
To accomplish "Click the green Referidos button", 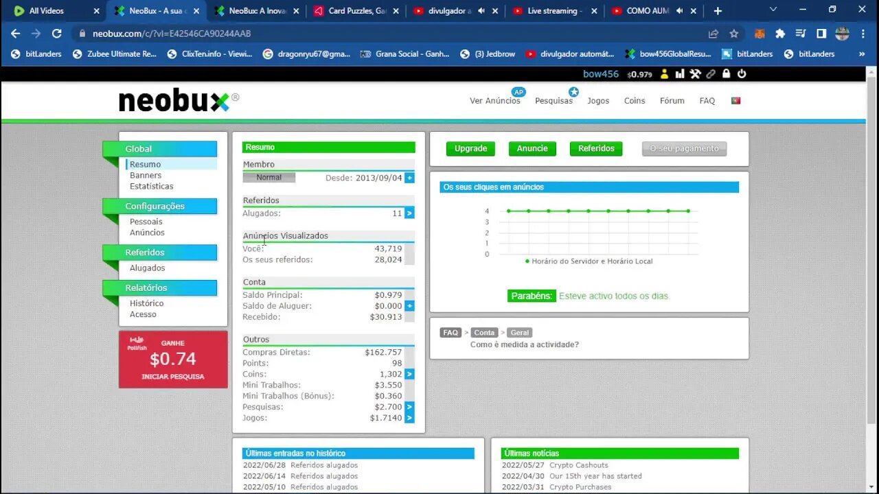I will [x=596, y=148].
